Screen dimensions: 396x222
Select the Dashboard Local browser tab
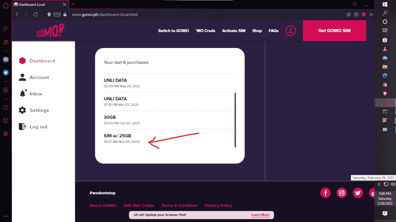click(40, 4)
